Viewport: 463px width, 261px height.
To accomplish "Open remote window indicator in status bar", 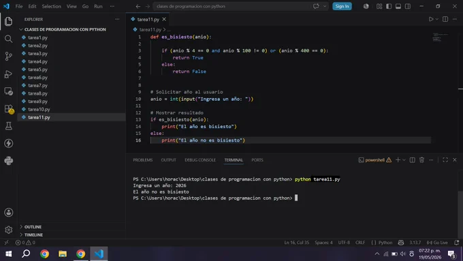I will 6,243.
